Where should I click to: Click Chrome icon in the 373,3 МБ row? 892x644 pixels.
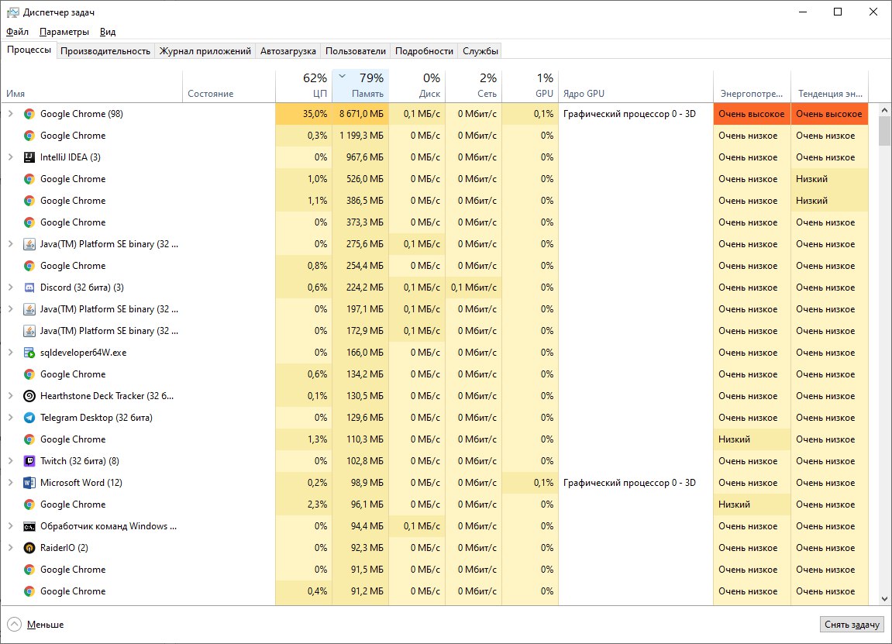coord(29,222)
